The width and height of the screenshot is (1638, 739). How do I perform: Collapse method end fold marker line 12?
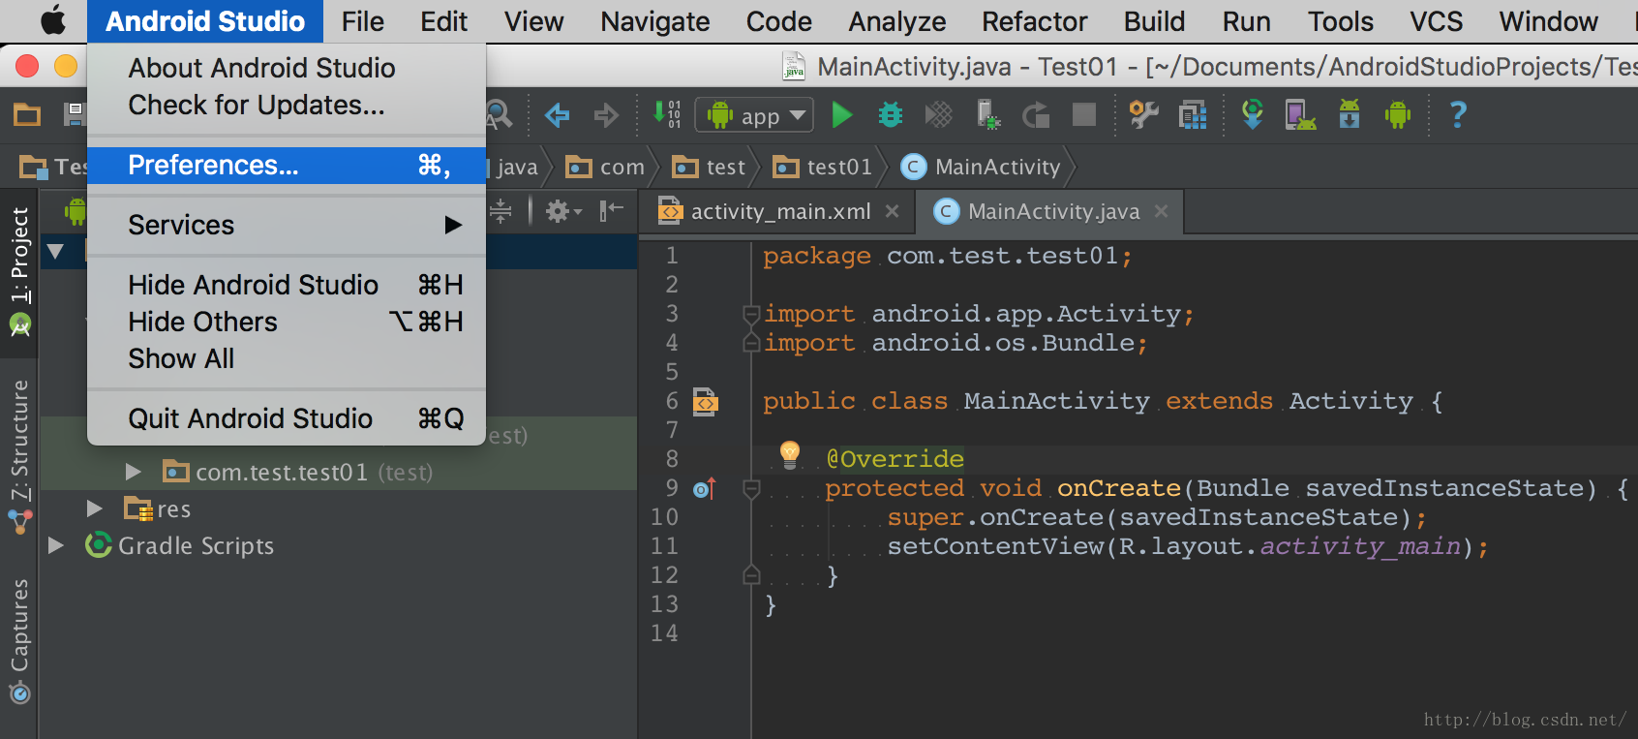click(x=751, y=575)
